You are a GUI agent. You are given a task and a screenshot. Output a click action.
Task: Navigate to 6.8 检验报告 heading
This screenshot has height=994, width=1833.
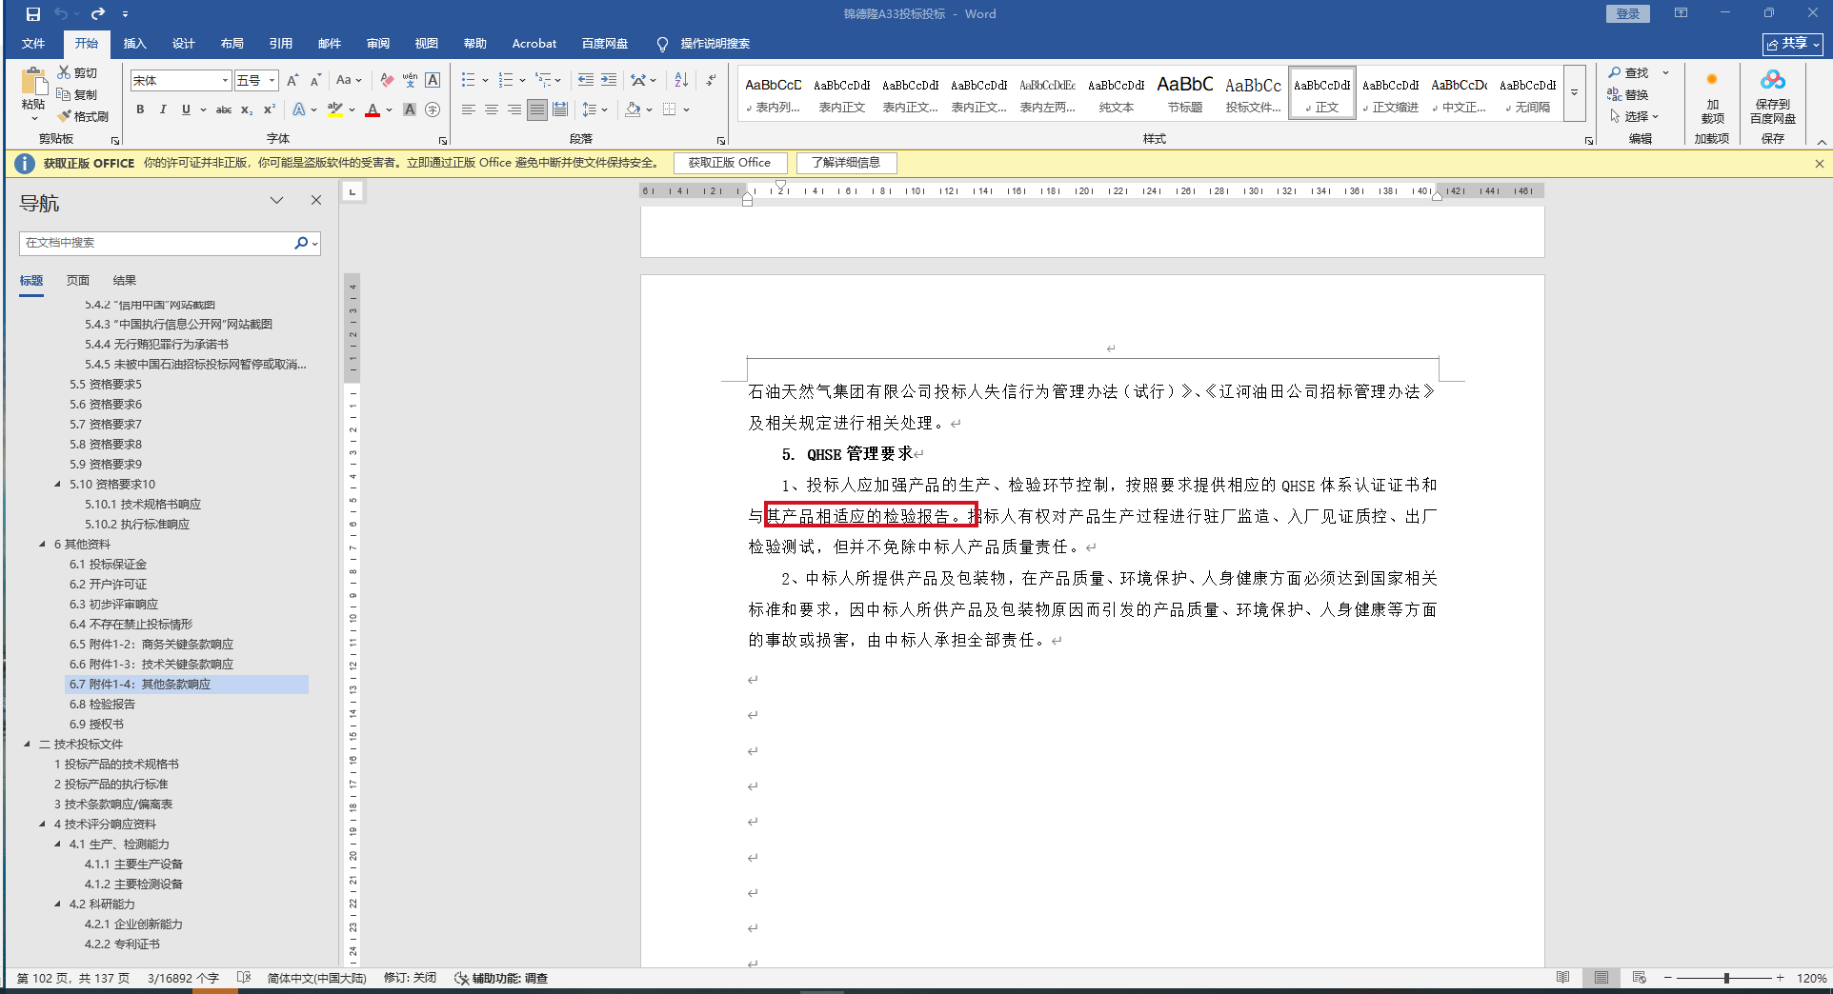[x=102, y=705]
